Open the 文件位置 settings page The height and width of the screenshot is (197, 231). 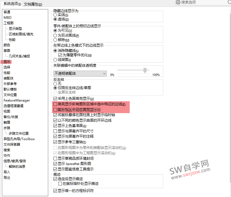(10, 95)
